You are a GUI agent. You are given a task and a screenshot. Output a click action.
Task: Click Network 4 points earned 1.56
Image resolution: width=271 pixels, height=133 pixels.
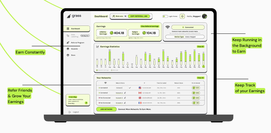196,103
